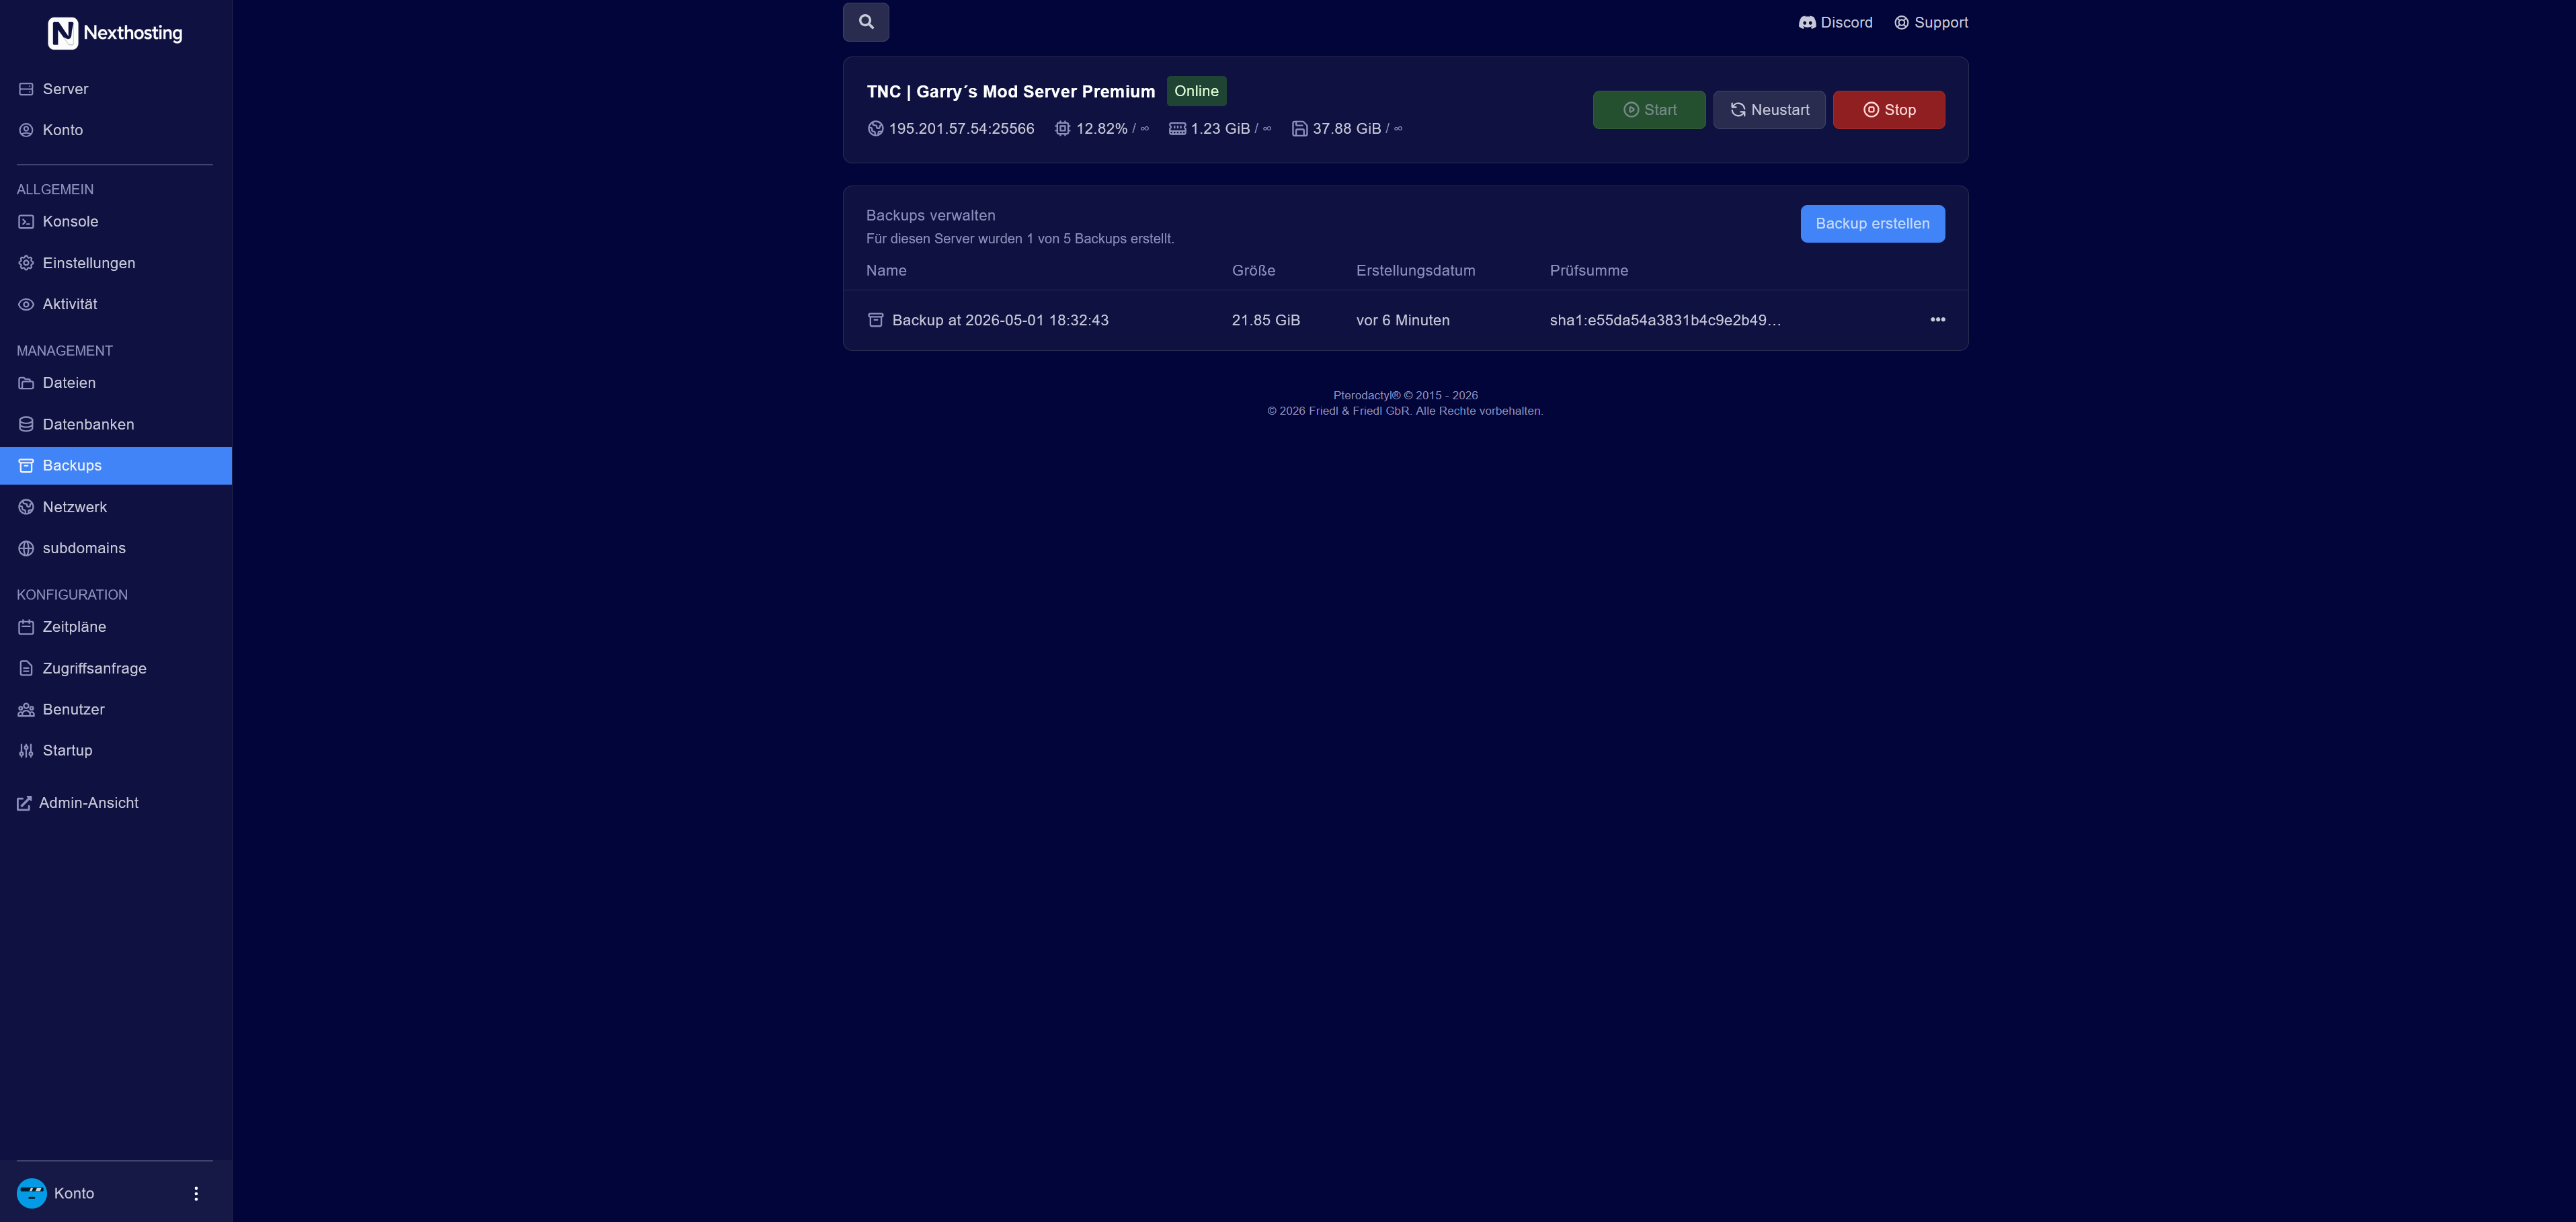Click the Netzwerk icon in sidebar
The height and width of the screenshot is (1222, 2576).
click(x=26, y=507)
